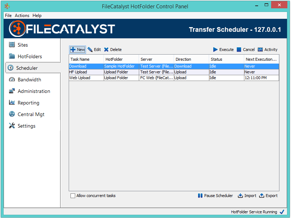Screen dimensions: 291x218
Task: Pause the transfer scheduler
Action: [215, 196]
